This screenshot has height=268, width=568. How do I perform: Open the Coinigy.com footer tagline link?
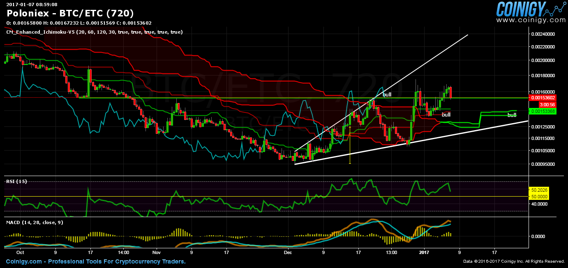click(95, 261)
